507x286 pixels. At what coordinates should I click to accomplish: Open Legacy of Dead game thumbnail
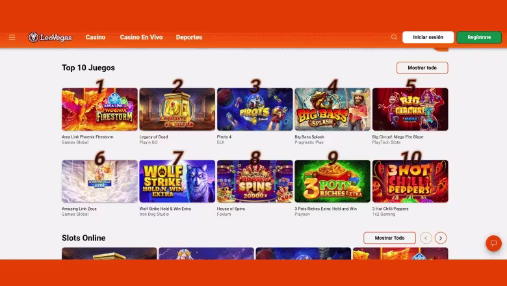177,109
